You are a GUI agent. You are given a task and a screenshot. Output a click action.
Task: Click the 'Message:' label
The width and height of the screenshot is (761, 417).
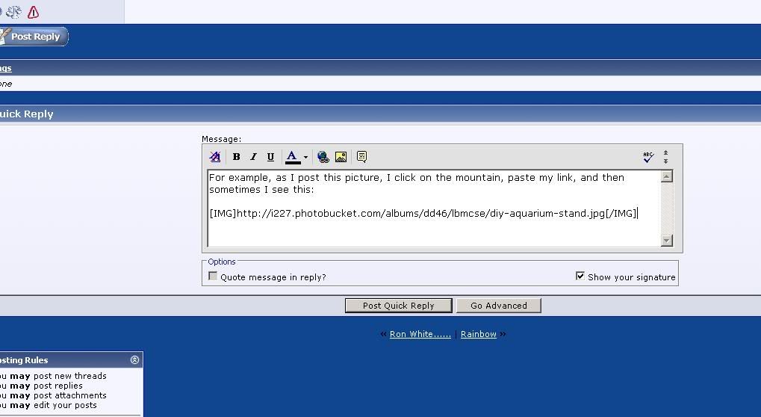coord(221,139)
